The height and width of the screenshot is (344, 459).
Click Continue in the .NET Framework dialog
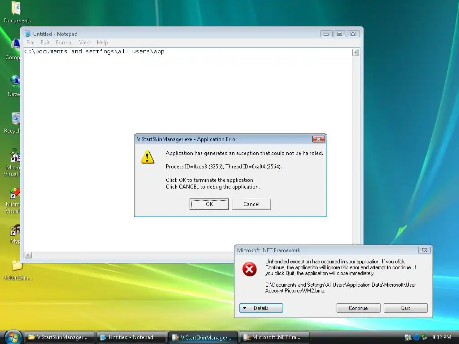[x=358, y=308]
